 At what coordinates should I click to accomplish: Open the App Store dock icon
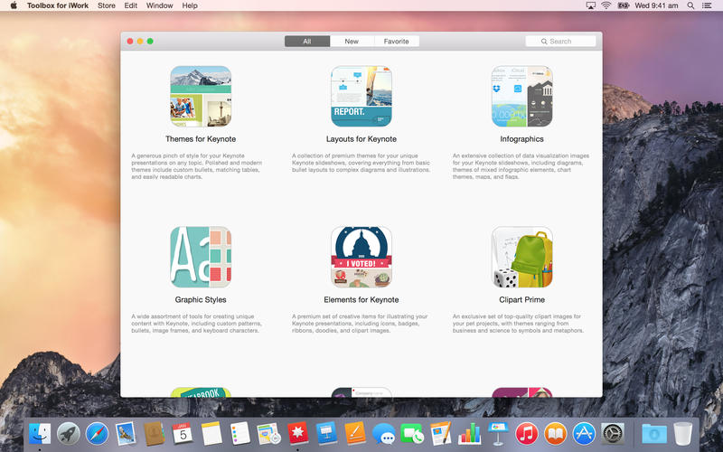584,434
